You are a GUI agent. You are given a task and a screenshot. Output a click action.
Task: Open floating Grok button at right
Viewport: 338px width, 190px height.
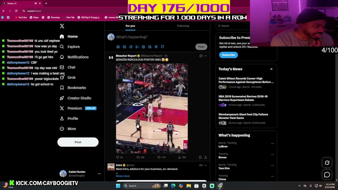(327, 163)
